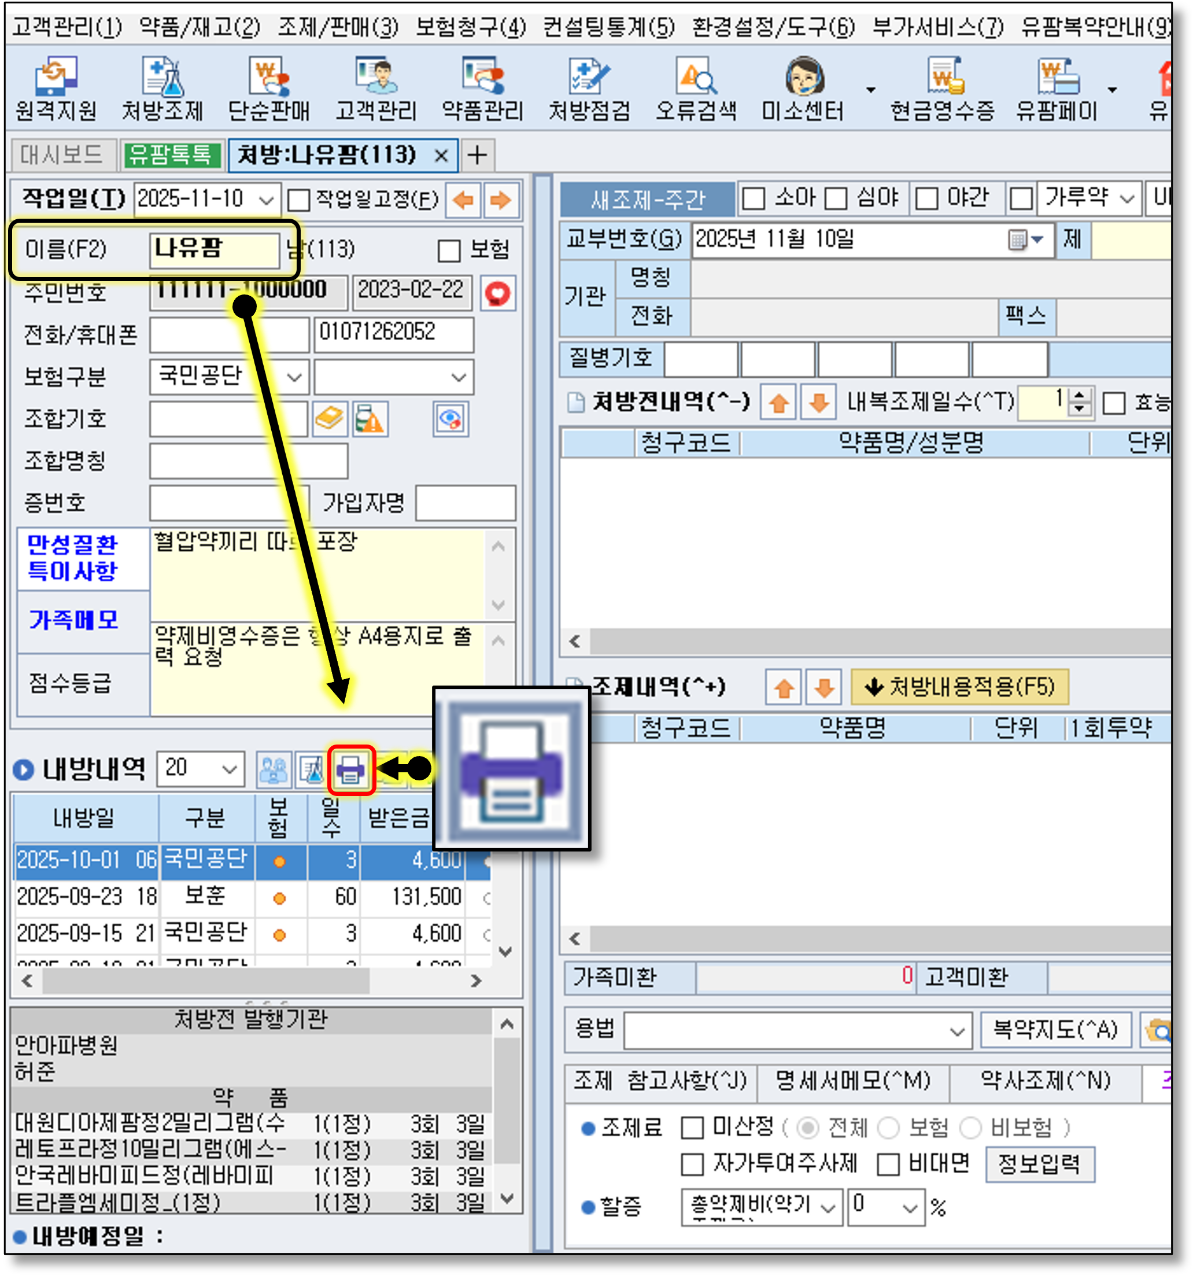Toggle the 소아 checkbox

[754, 198]
